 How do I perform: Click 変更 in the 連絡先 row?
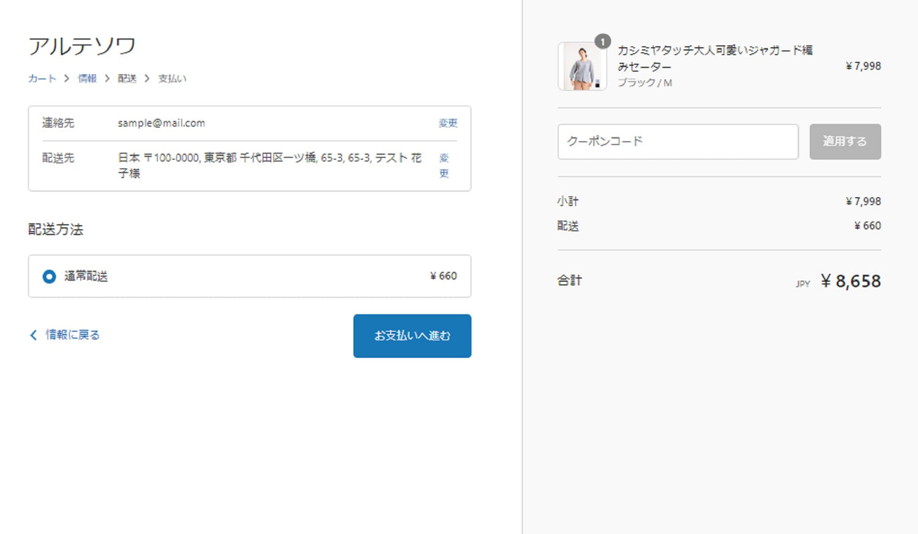(447, 123)
